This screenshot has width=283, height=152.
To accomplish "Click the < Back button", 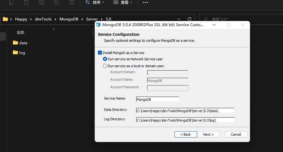I will [x=185, y=134].
